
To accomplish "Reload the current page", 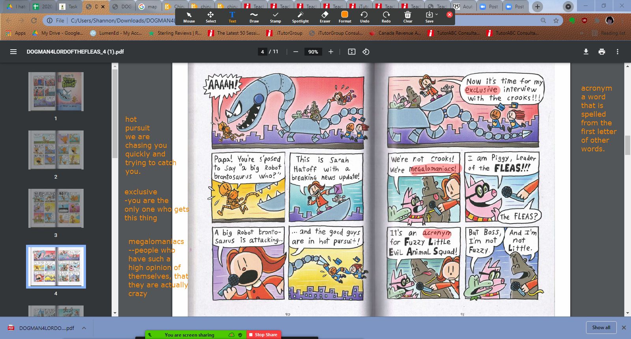I will 34,20.
